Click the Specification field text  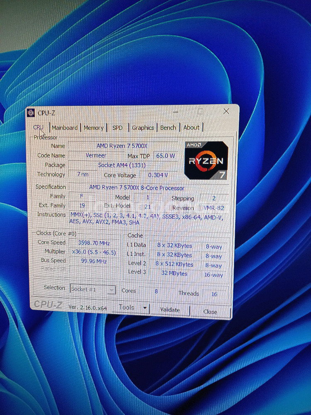pyautogui.click(x=137, y=188)
